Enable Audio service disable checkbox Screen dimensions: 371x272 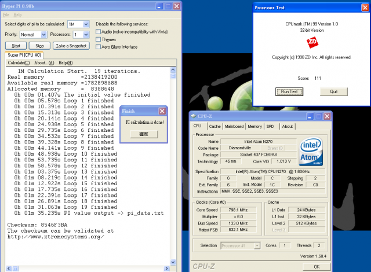point(98,32)
